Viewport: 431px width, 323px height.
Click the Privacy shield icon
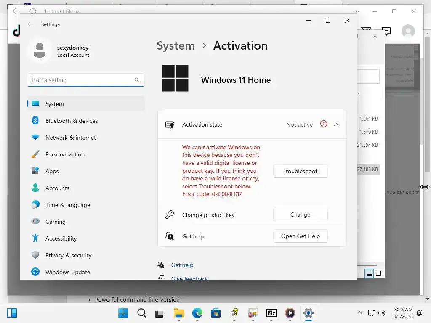pos(35,255)
